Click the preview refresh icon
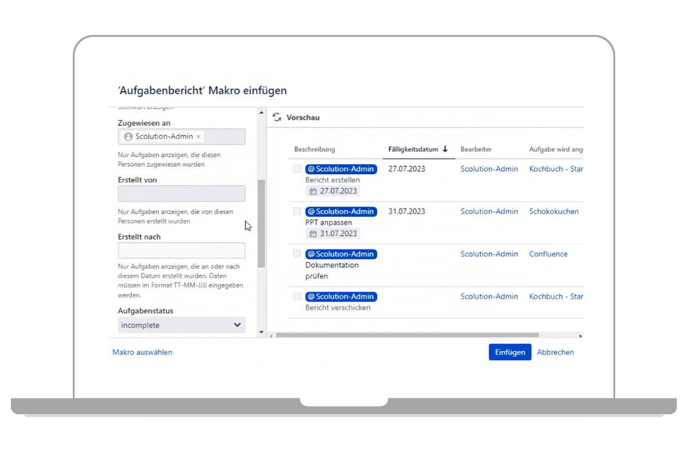 [277, 118]
